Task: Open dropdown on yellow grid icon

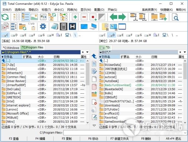Action: pos(107,29)
